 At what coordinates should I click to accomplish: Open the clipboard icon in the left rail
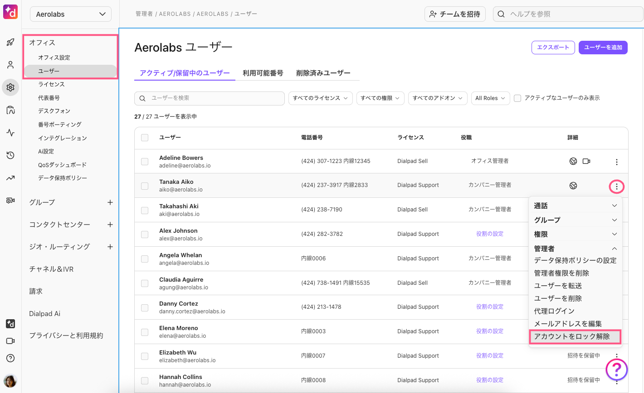point(10,110)
